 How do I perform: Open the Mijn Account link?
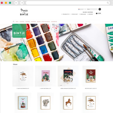(74, 14)
